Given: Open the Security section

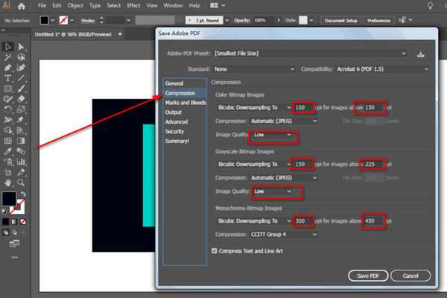Looking at the screenshot, I should (x=174, y=131).
